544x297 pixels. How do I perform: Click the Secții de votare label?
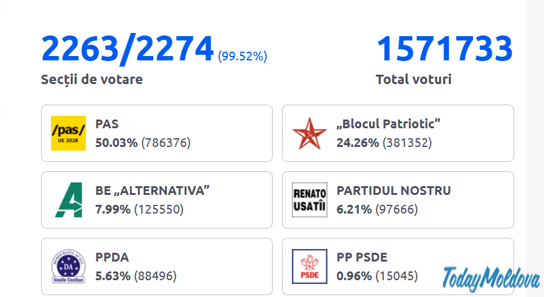(x=91, y=80)
